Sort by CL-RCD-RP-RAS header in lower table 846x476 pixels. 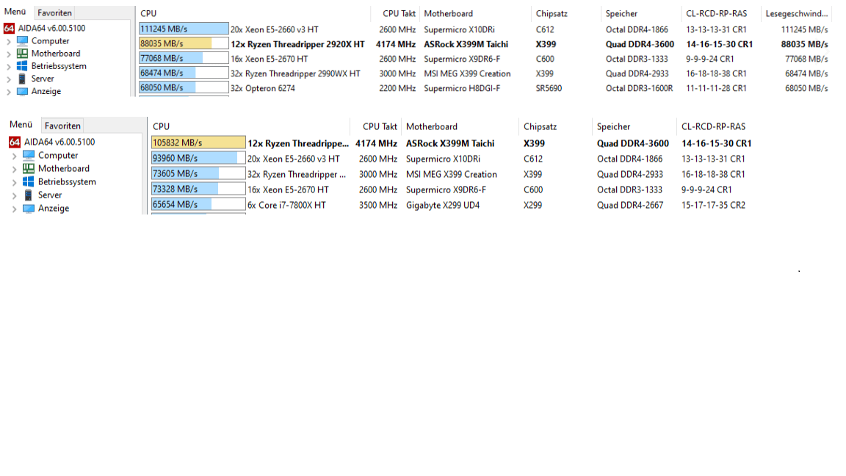[713, 126]
